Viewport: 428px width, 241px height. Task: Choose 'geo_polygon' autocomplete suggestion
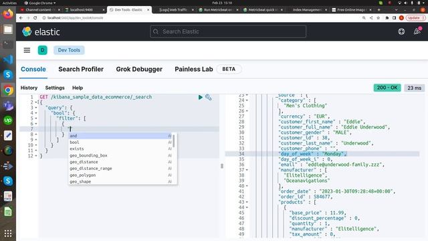pos(120,175)
